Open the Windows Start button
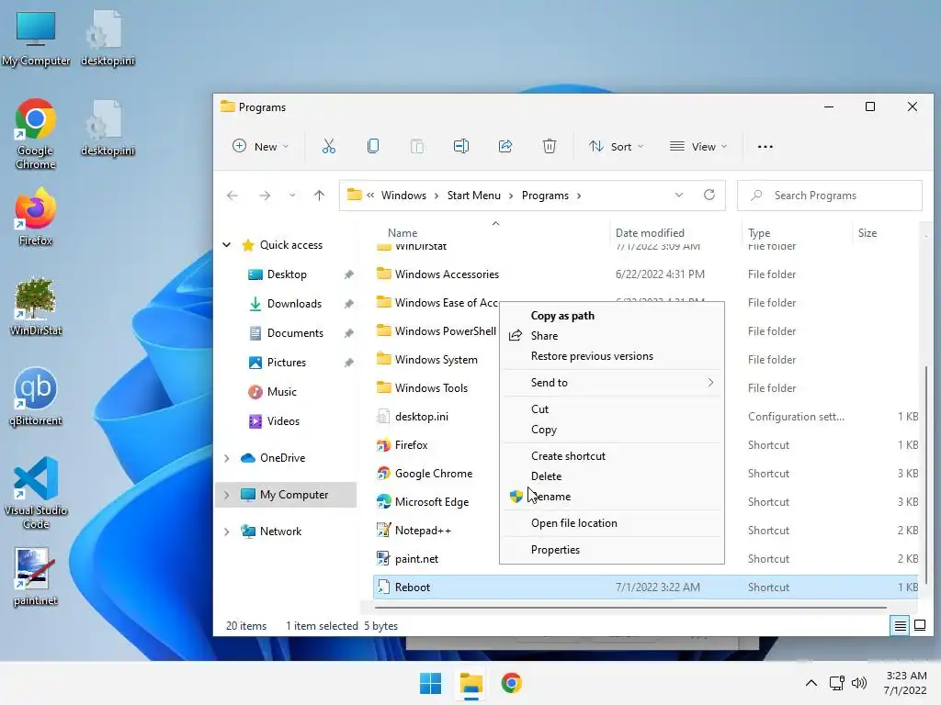 pyautogui.click(x=430, y=683)
